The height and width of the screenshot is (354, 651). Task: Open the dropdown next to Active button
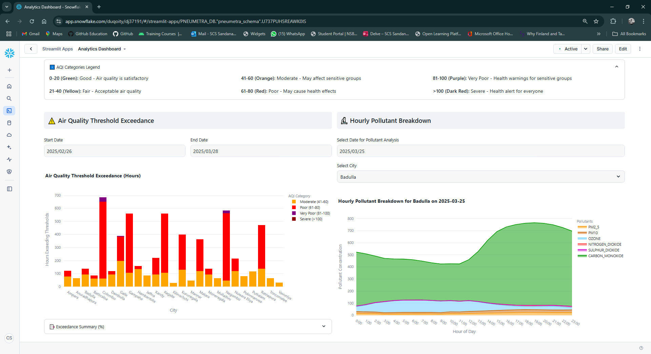tap(586, 49)
